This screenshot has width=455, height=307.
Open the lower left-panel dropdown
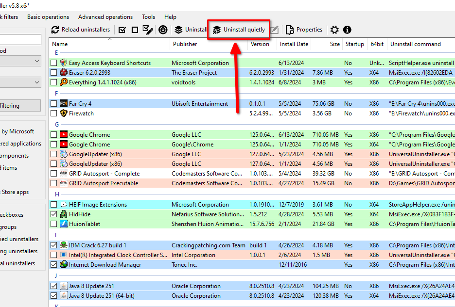click(x=20, y=82)
